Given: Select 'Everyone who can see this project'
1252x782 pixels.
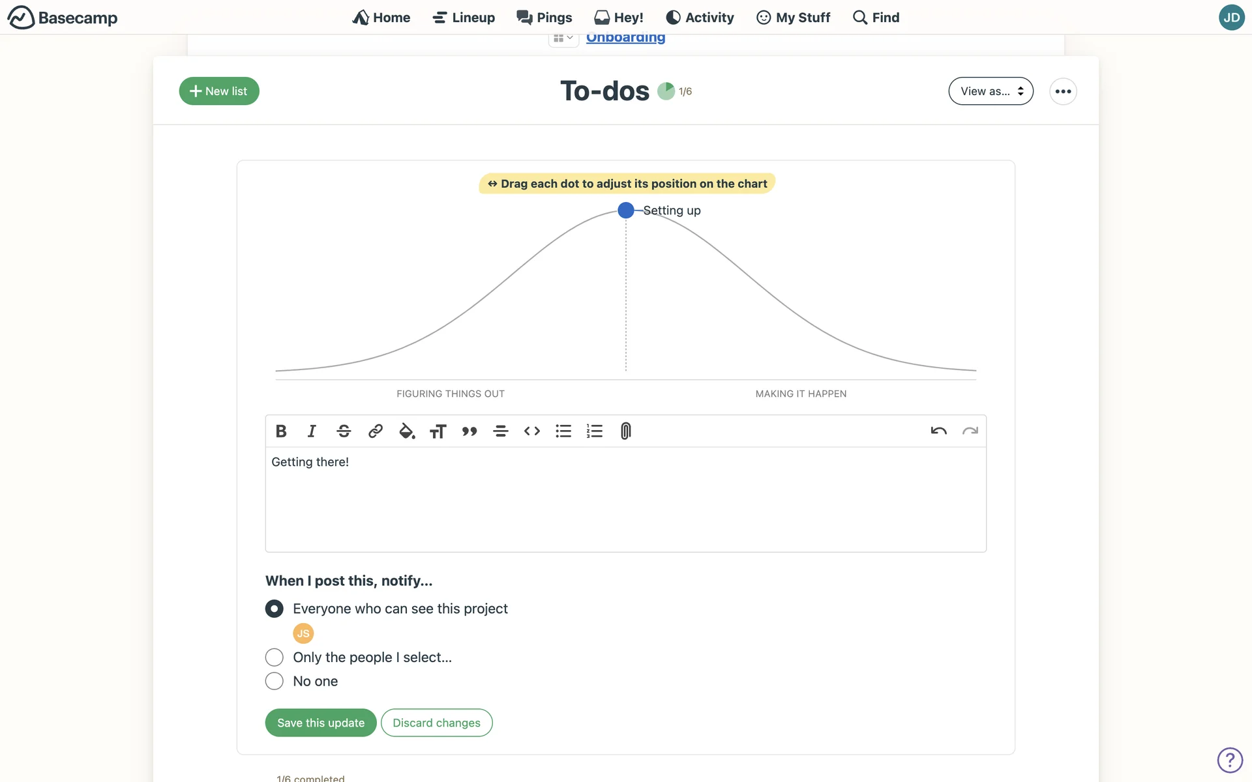Looking at the screenshot, I should (275, 609).
